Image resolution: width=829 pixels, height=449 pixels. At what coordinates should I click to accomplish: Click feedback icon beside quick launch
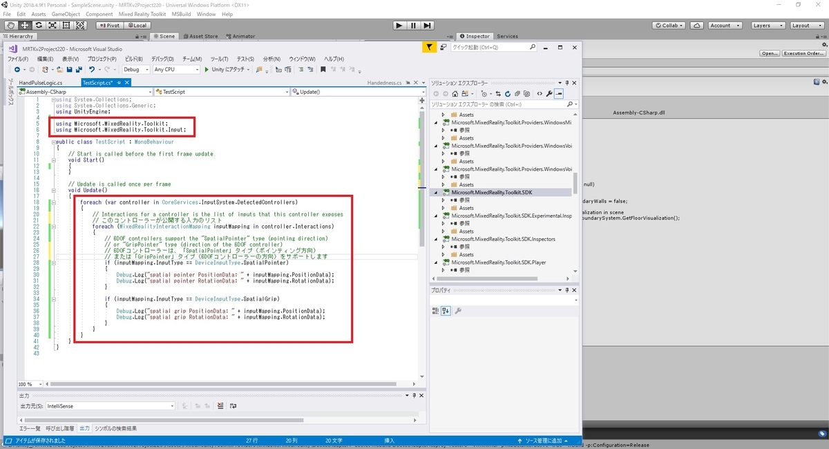pos(443,47)
